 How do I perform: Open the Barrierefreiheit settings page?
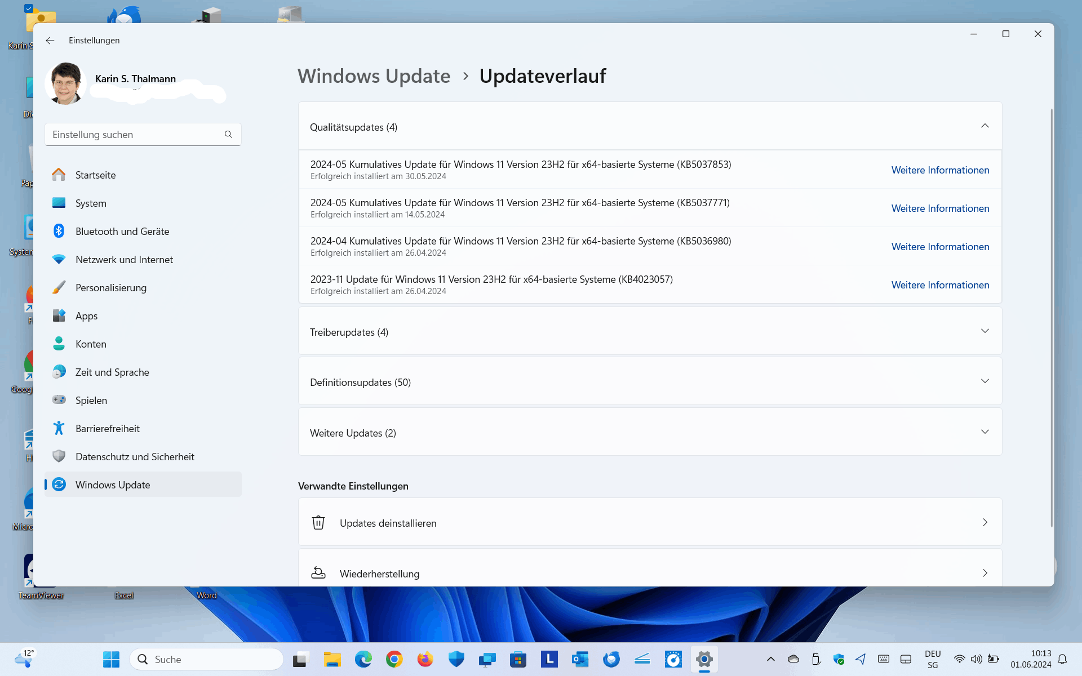point(107,429)
